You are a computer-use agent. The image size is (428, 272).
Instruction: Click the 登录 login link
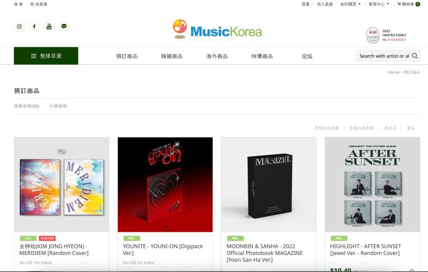pyautogui.click(x=305, y=4)
